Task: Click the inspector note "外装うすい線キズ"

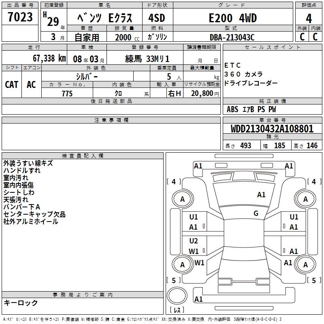Action: 28,163
